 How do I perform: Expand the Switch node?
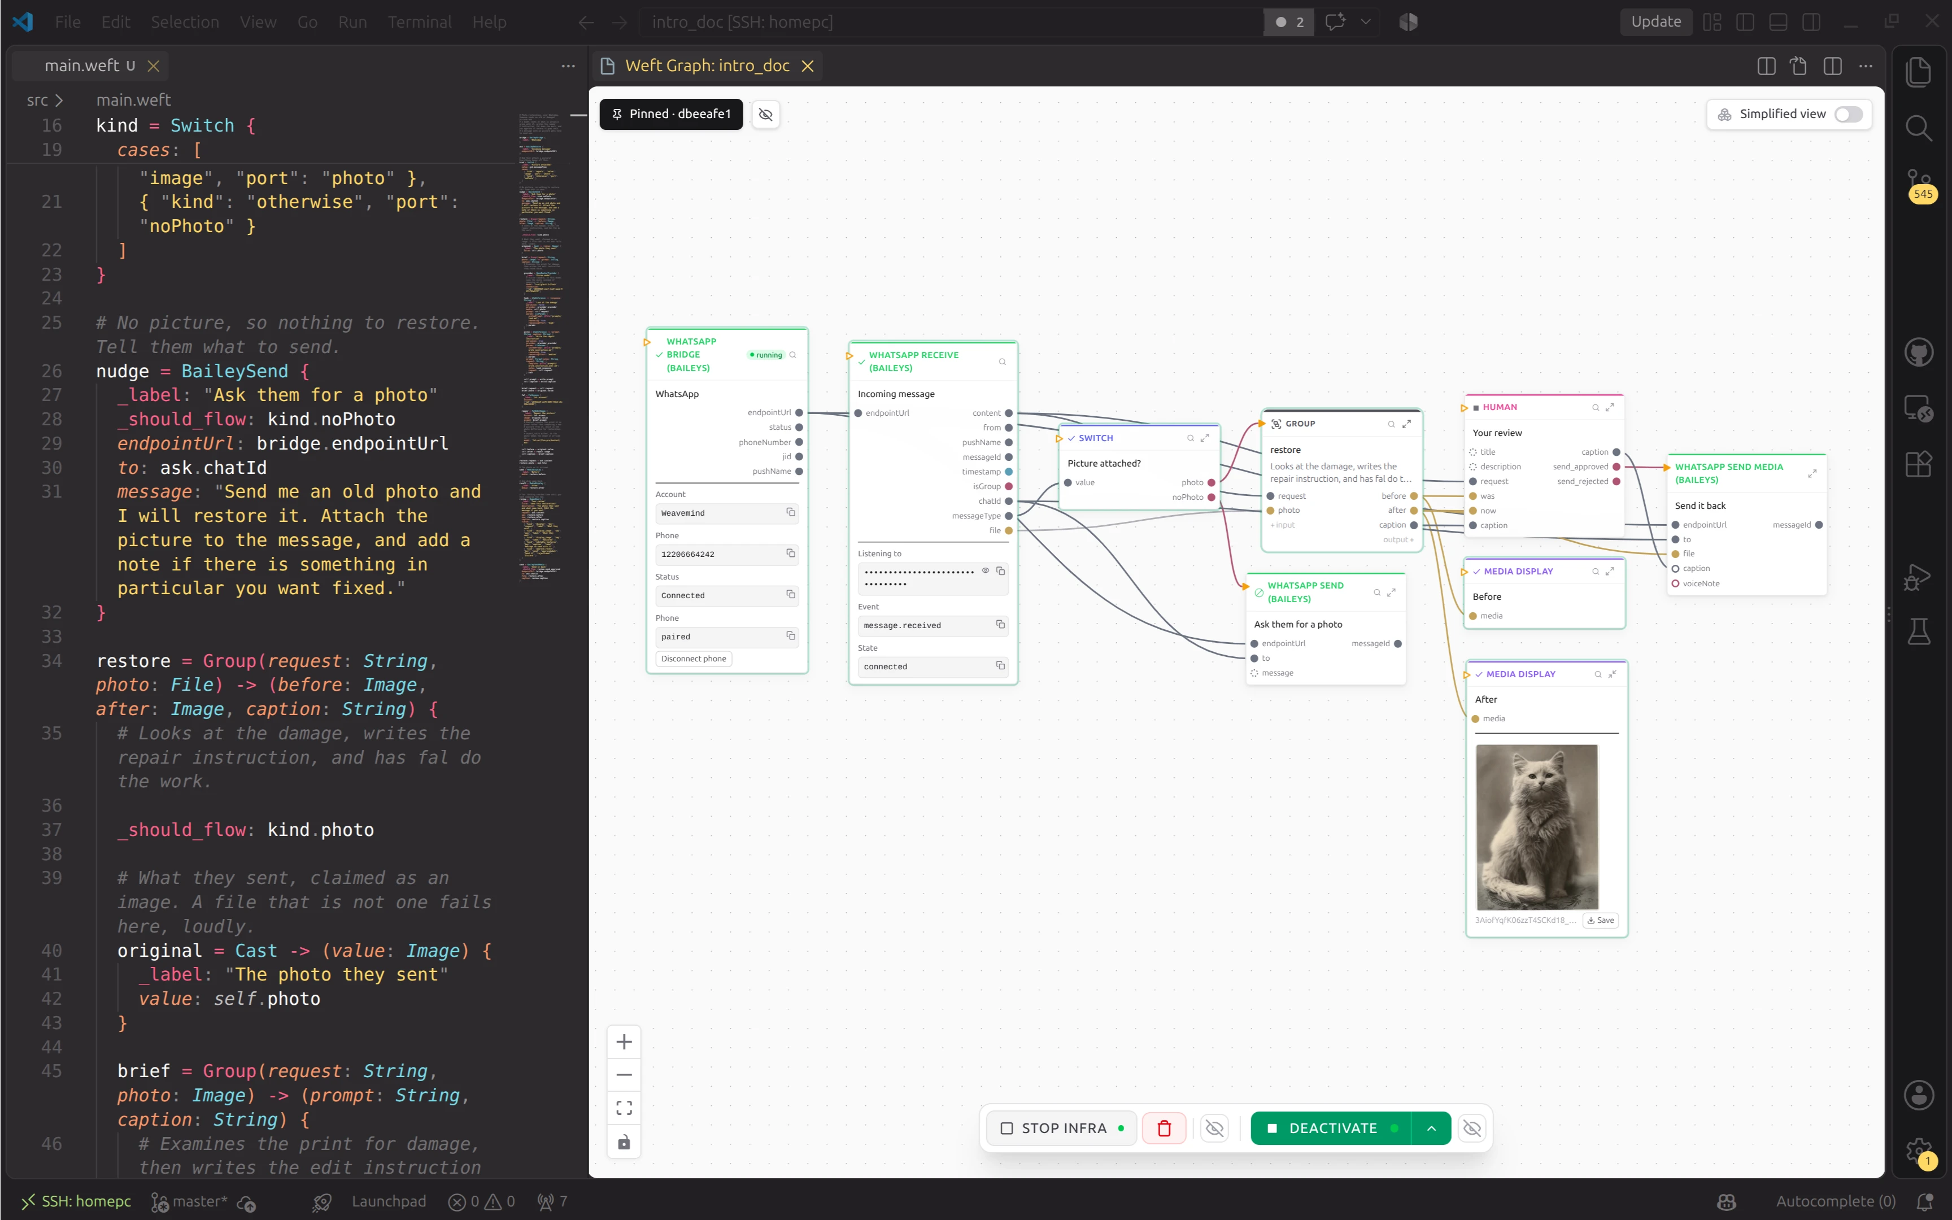pyautogui.click(x=1204, y=438)
